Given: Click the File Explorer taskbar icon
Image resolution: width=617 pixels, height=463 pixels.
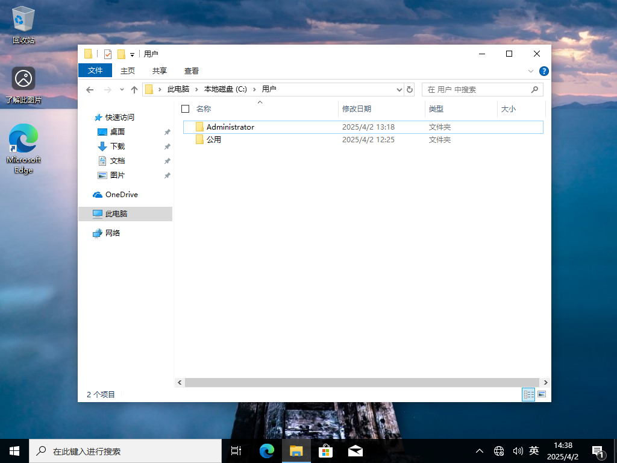Looking at the screenshot, I should point(296,451).
